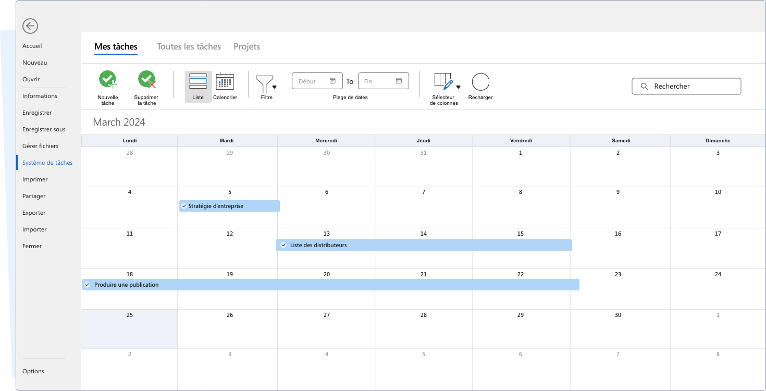Click the Début date input field
This screenshot has width=766, height=391.
pos(317,81)
